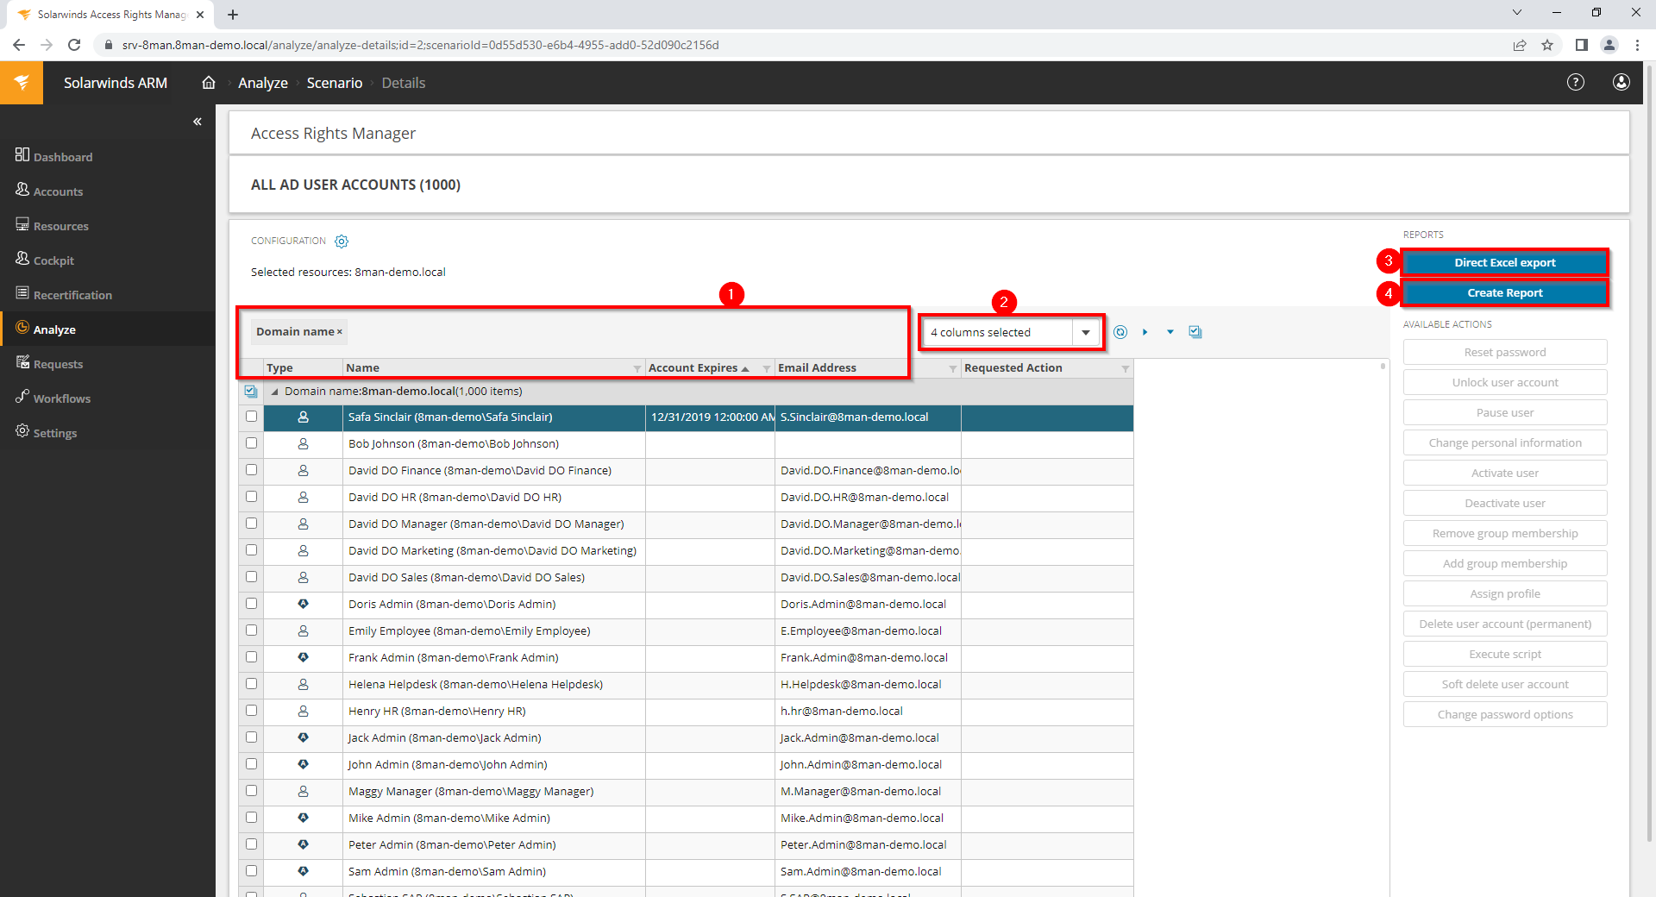The image size is (1656, 897).
Task: Select checkbox next to Doris Admin
Action: 251,604
